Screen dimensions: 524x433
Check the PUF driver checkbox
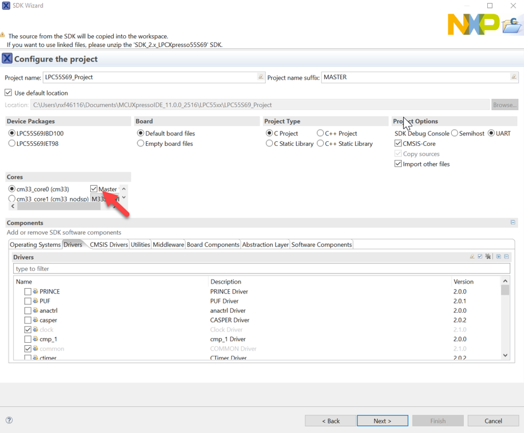pyautogui.click(x=28, y=301)
